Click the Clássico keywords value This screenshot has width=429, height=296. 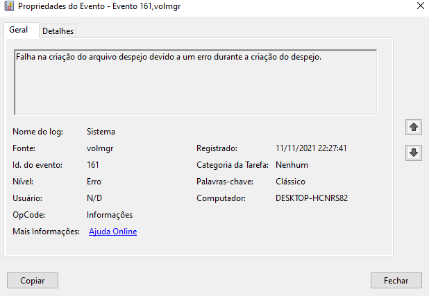click(x=290, y=182)
